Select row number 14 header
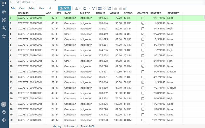This screenshot has width=205, height=128. pos(13,88)
